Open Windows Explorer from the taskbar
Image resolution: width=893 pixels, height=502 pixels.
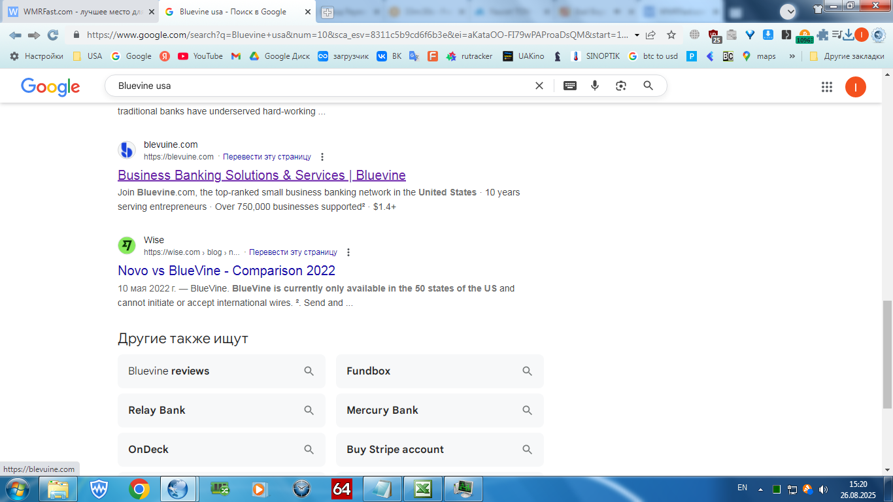point(58,489)
